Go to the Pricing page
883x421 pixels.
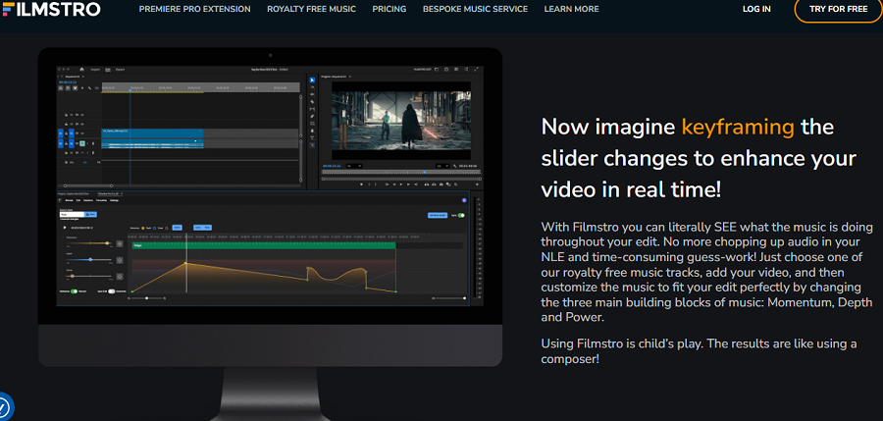(x=390, y=9)
